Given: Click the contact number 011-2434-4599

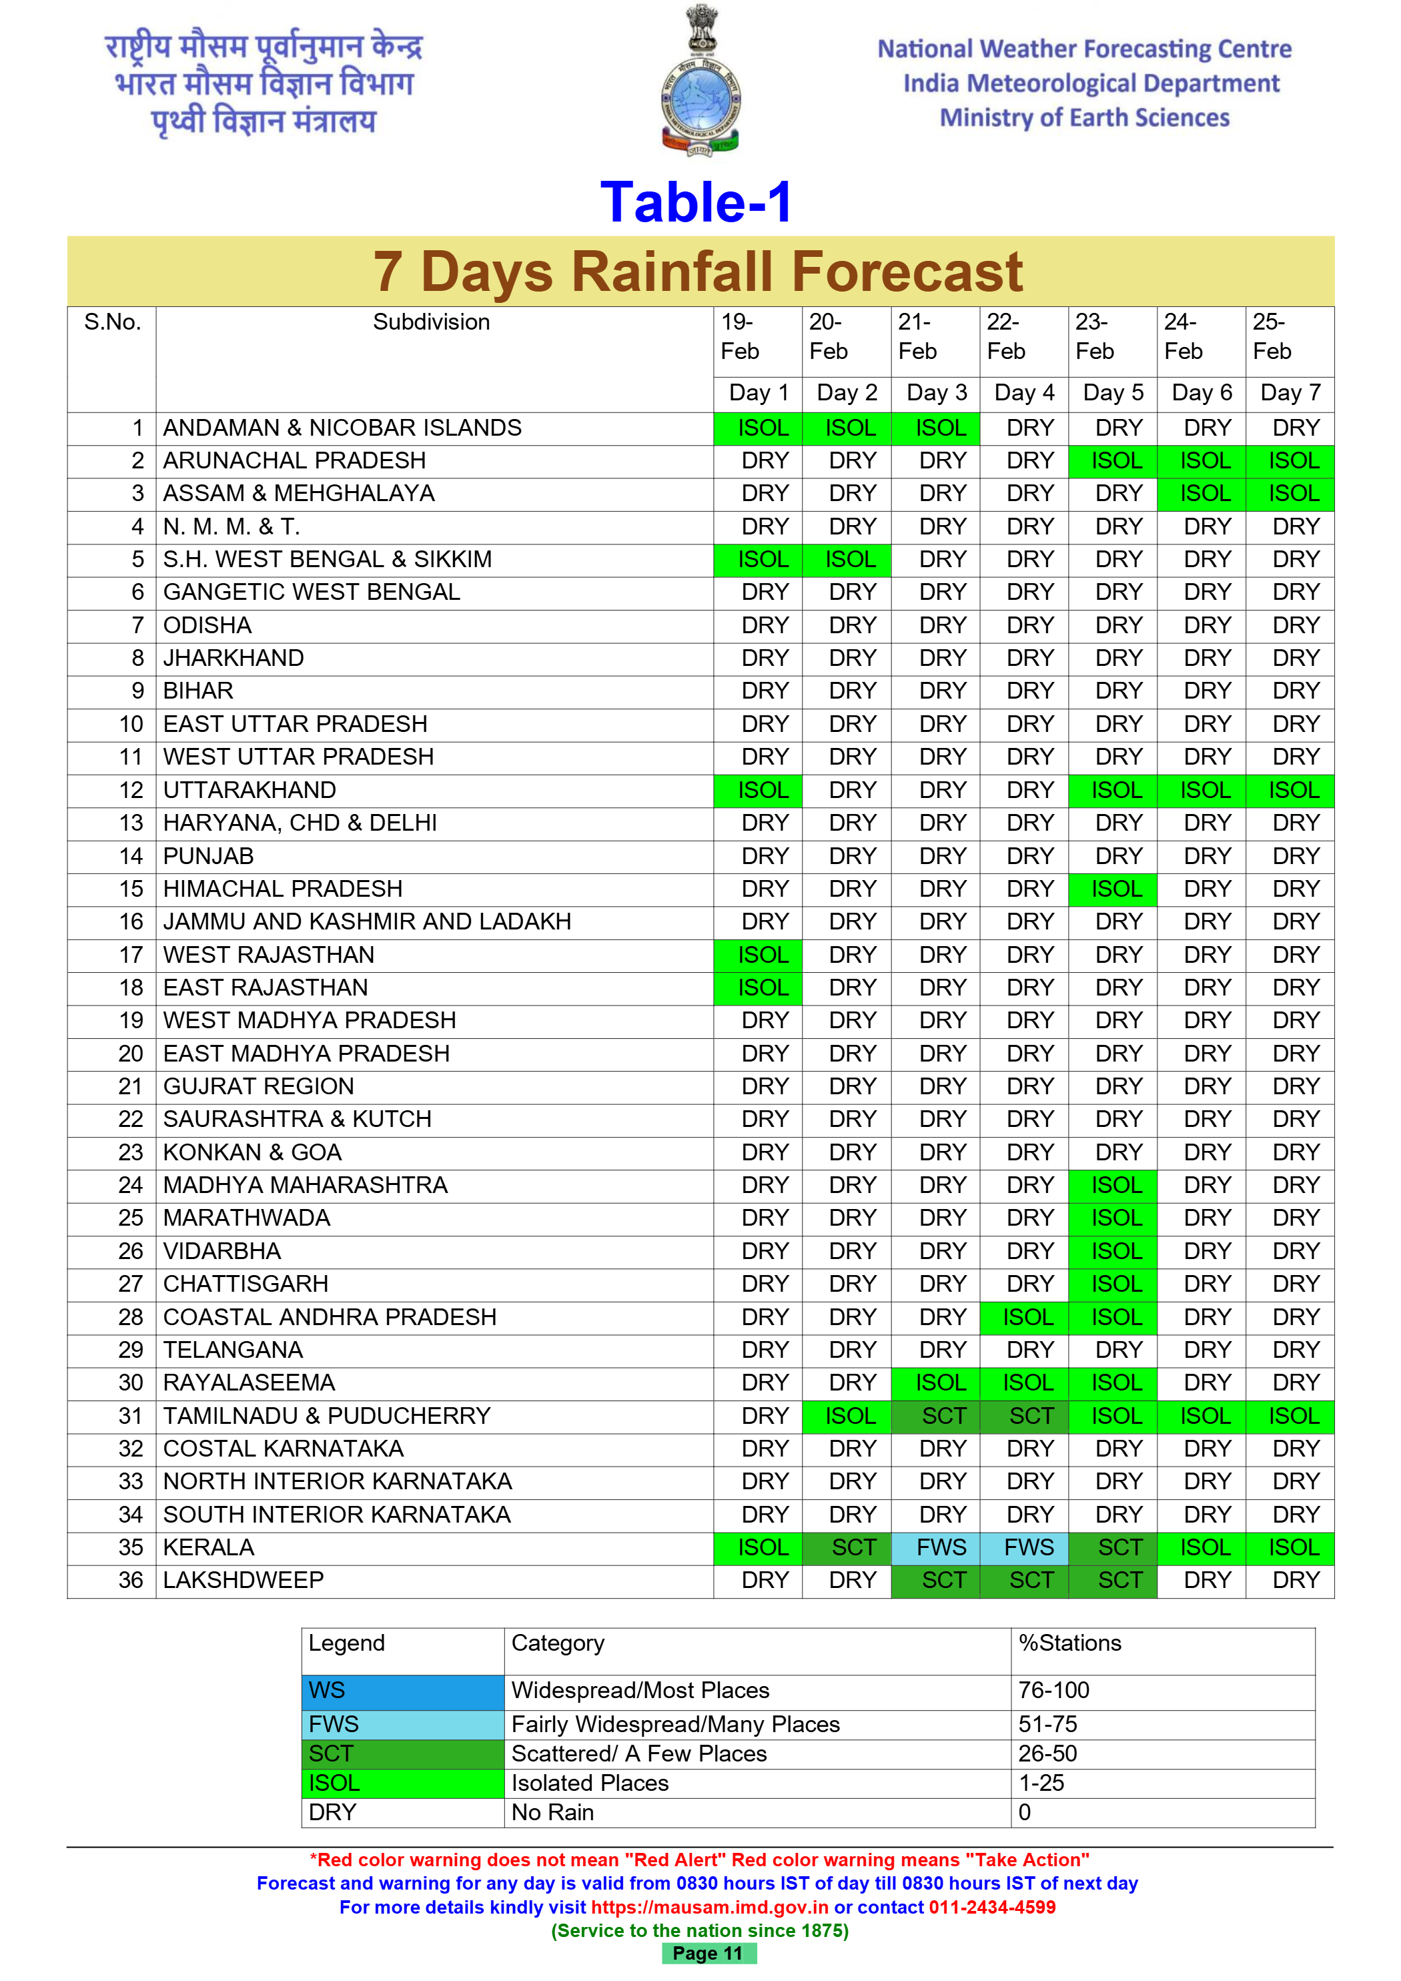Looking at the screenshot, I should tap(991, 1908).
